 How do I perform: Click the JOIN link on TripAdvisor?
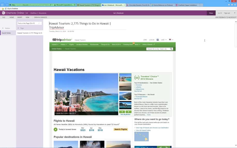coord(145,40)
